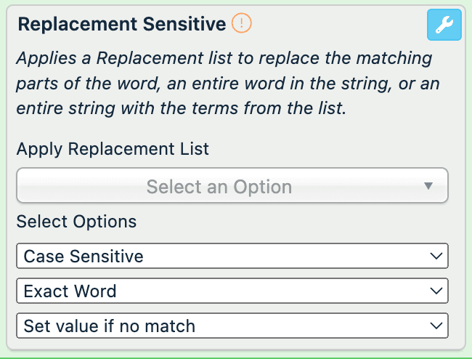Click the chevron on the Case Sensitive select
This screenshot has height=359, width=472.
pyautogui.click(x=436, y=256)
